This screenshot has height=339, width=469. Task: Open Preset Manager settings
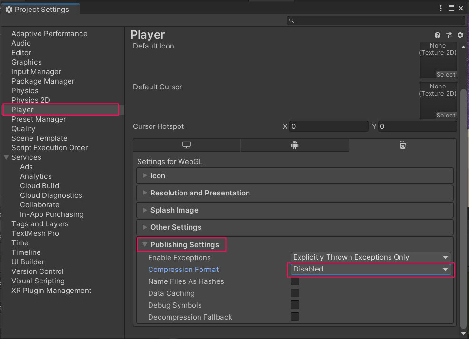click(x=39, y=119)
